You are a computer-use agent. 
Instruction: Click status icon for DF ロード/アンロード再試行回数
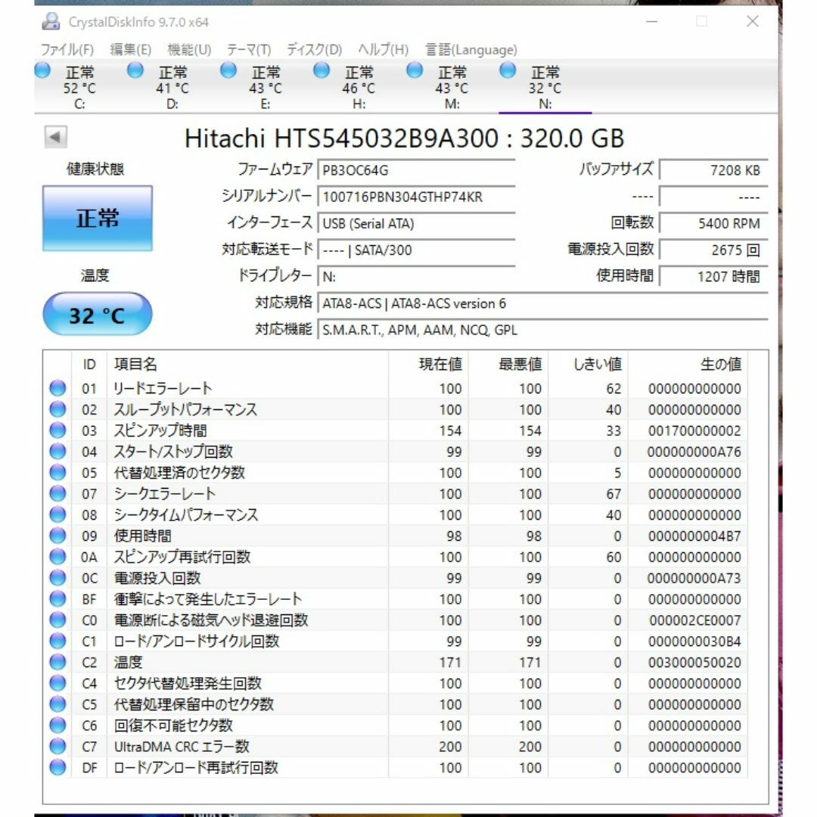[57, 767]
